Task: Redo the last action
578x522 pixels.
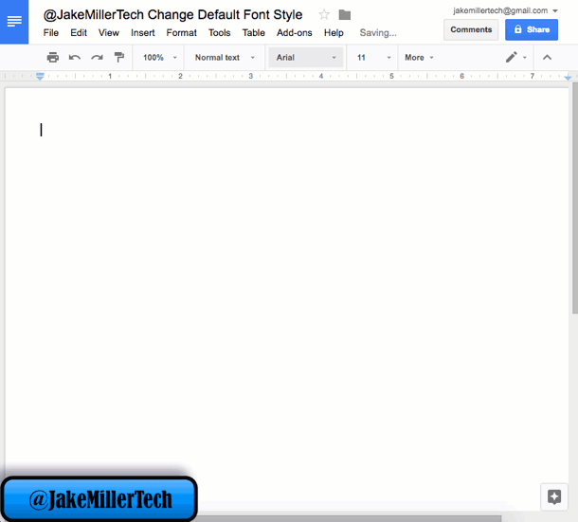Action: [97, 58]
